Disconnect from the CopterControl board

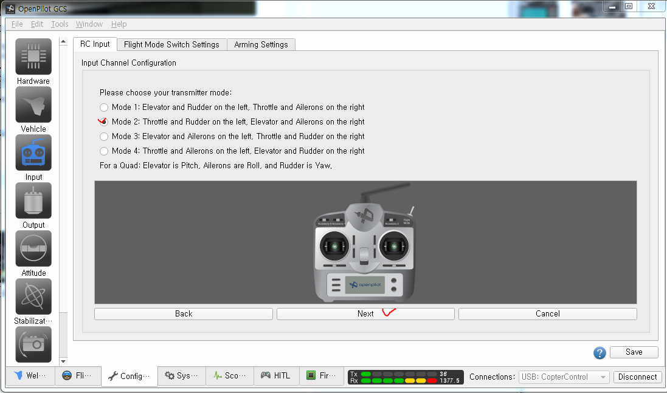click(x=637, y=377)
